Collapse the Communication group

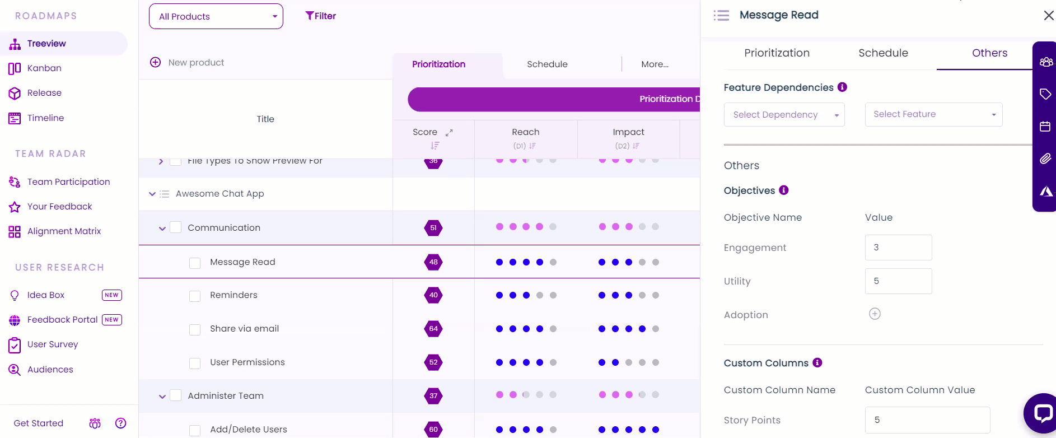point(162,228)
